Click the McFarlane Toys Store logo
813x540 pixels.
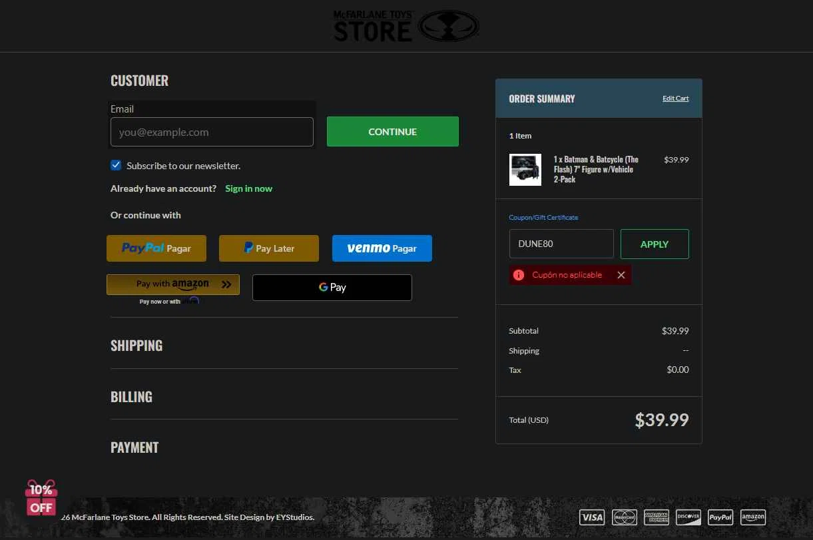coord(406,26)
